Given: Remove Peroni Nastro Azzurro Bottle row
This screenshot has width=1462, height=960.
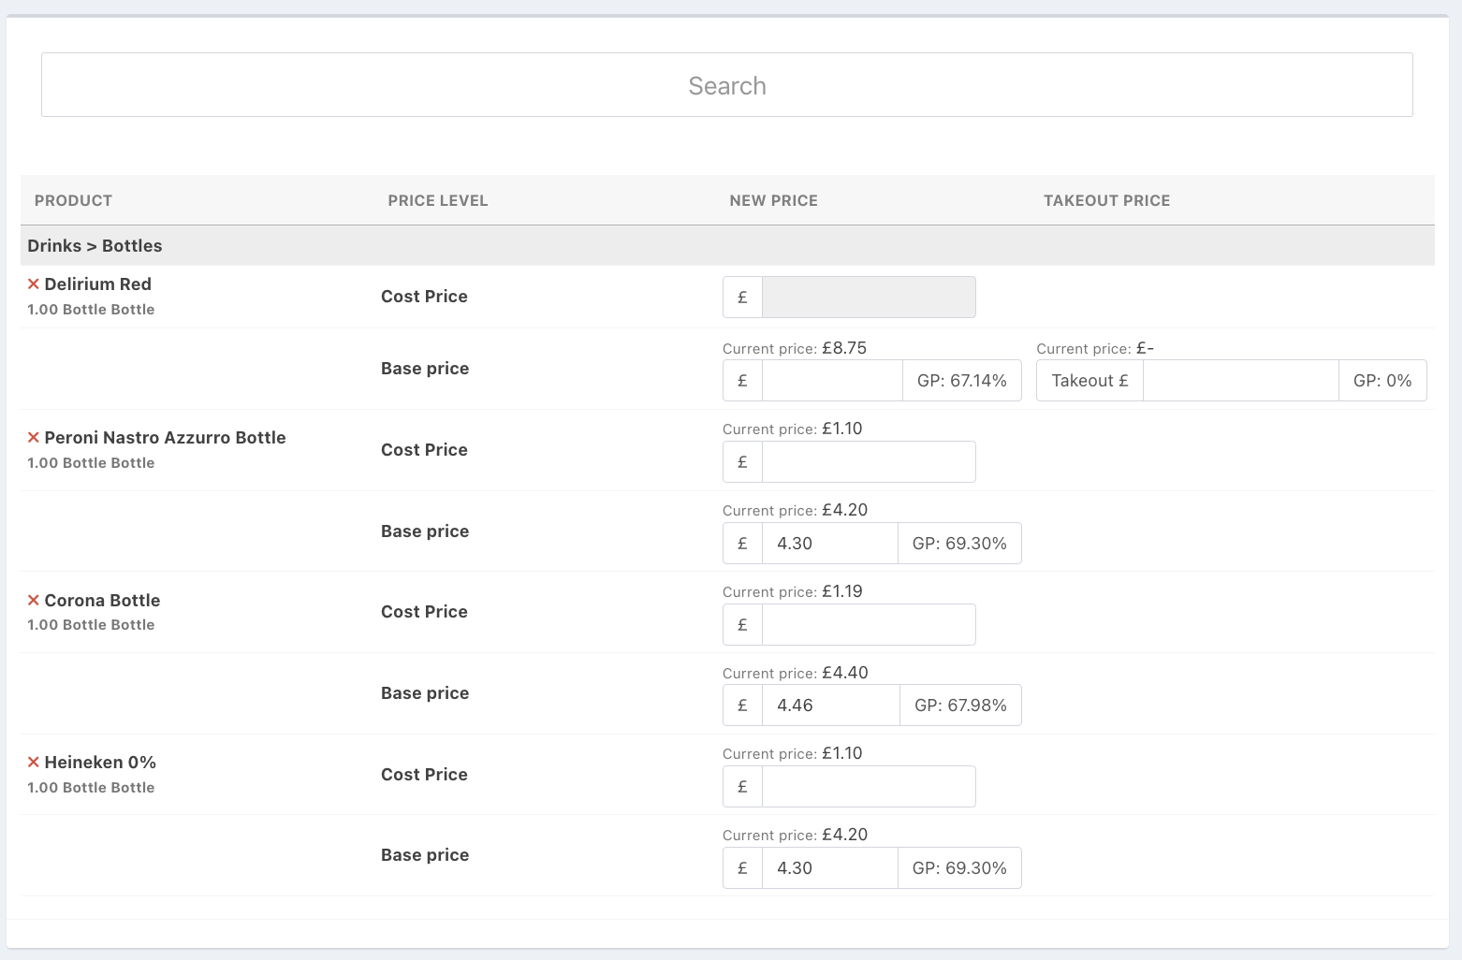Looking at the screenshot, I should (34, 438).
